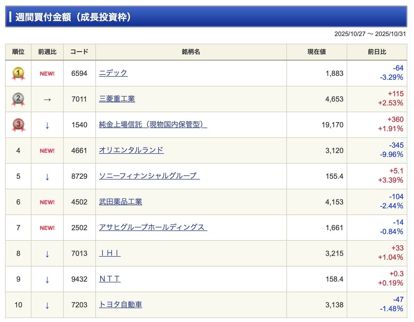Click the NEW! badge for オリエンタルランド

(x=47, y=151)
